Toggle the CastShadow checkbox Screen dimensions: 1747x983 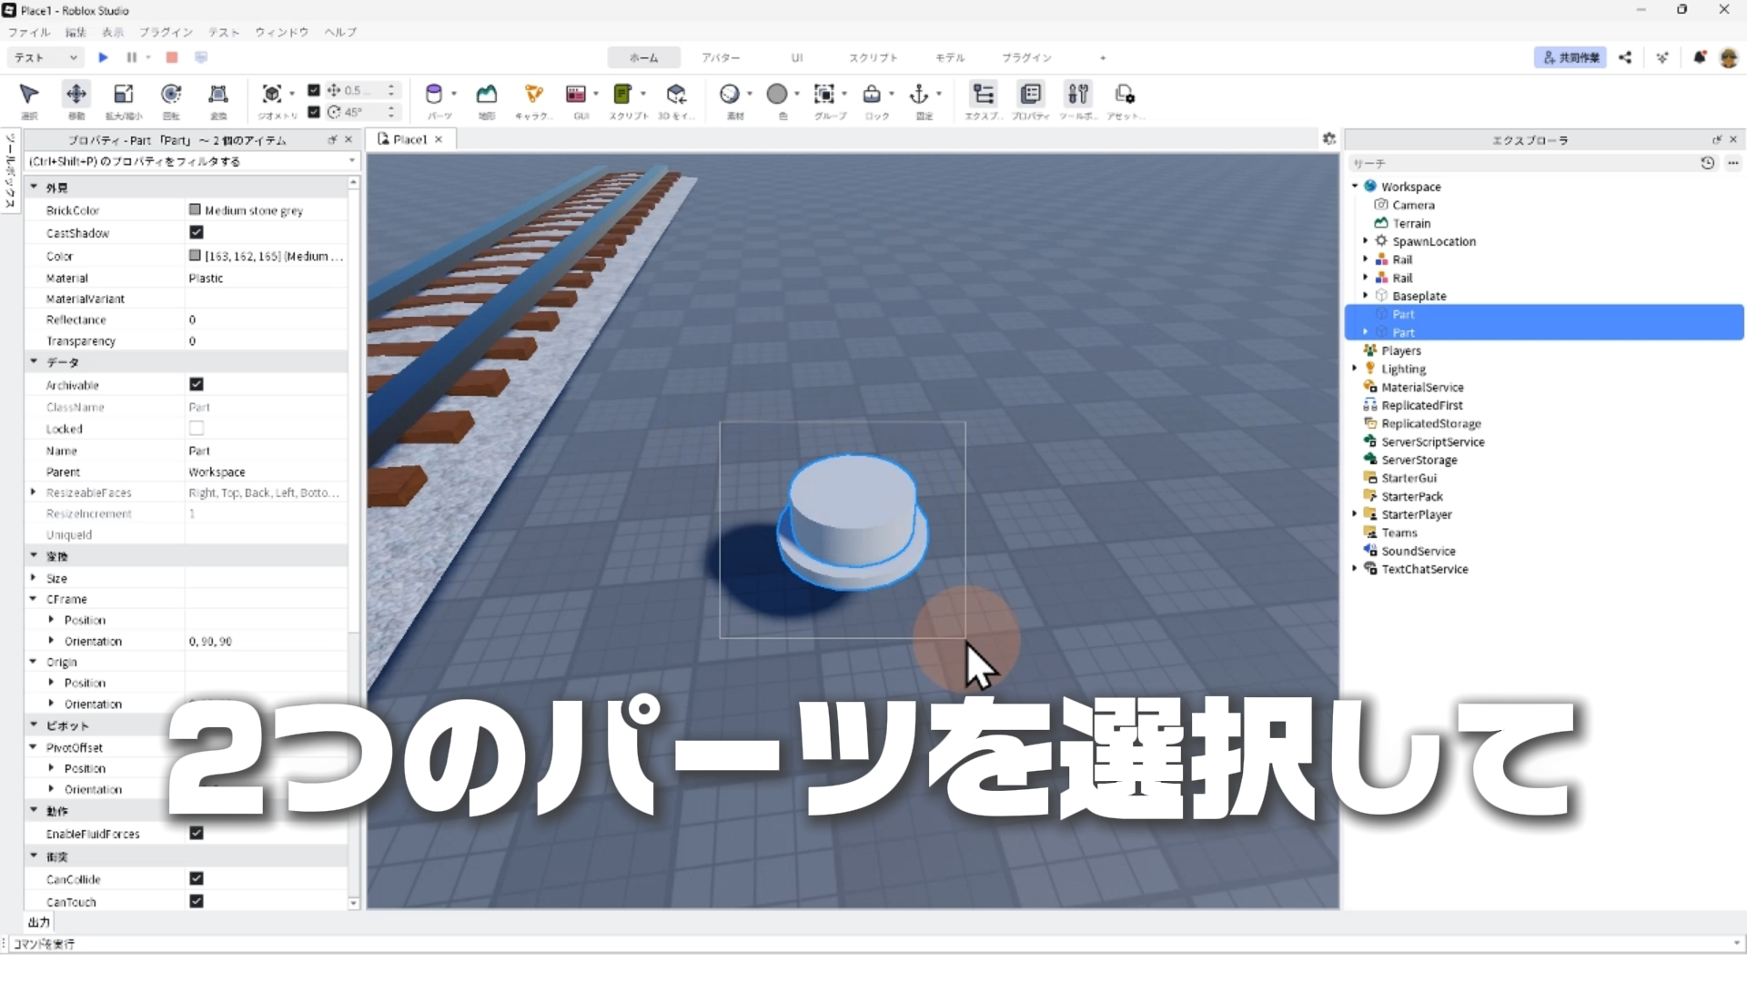(197, 233)
